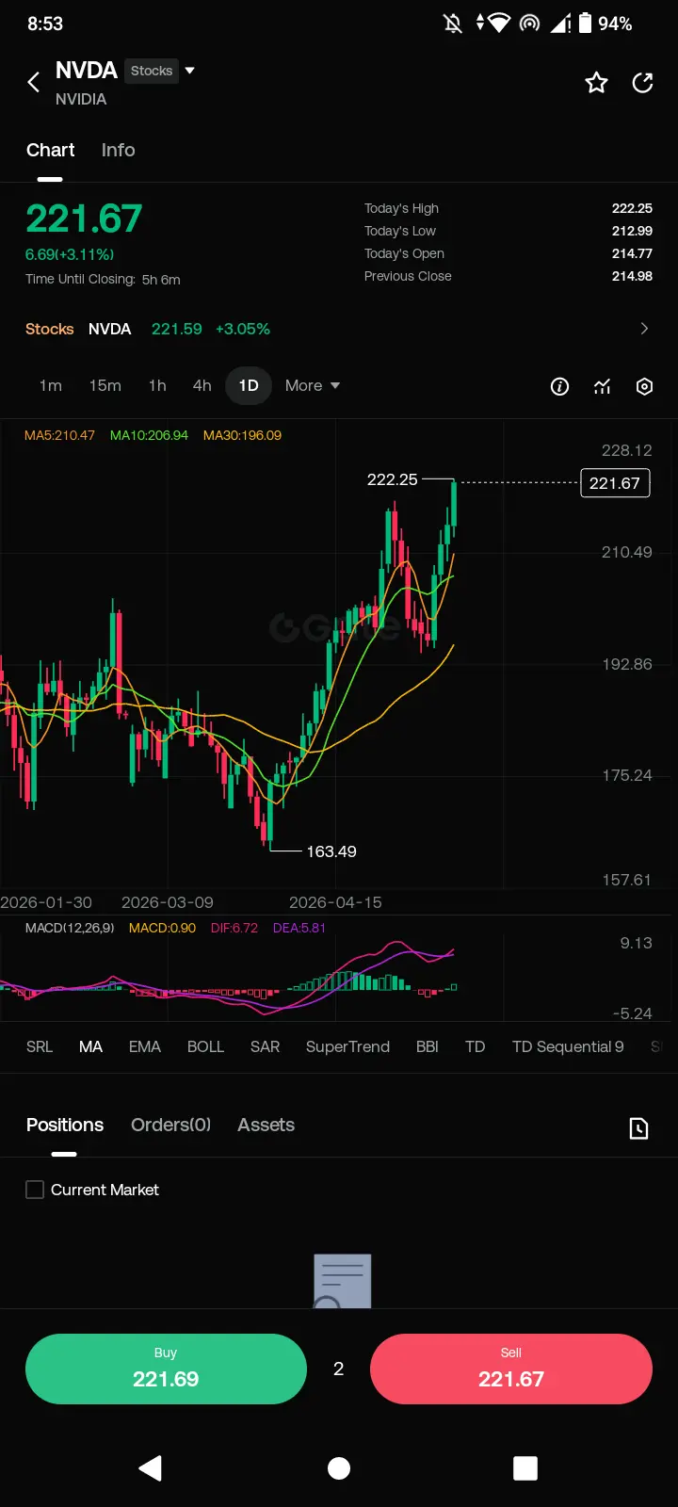
Task: Toggle the Current Market checkbox
Action: pos(35,1190)
